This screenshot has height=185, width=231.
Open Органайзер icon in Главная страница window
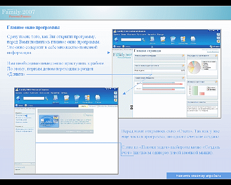183,40
